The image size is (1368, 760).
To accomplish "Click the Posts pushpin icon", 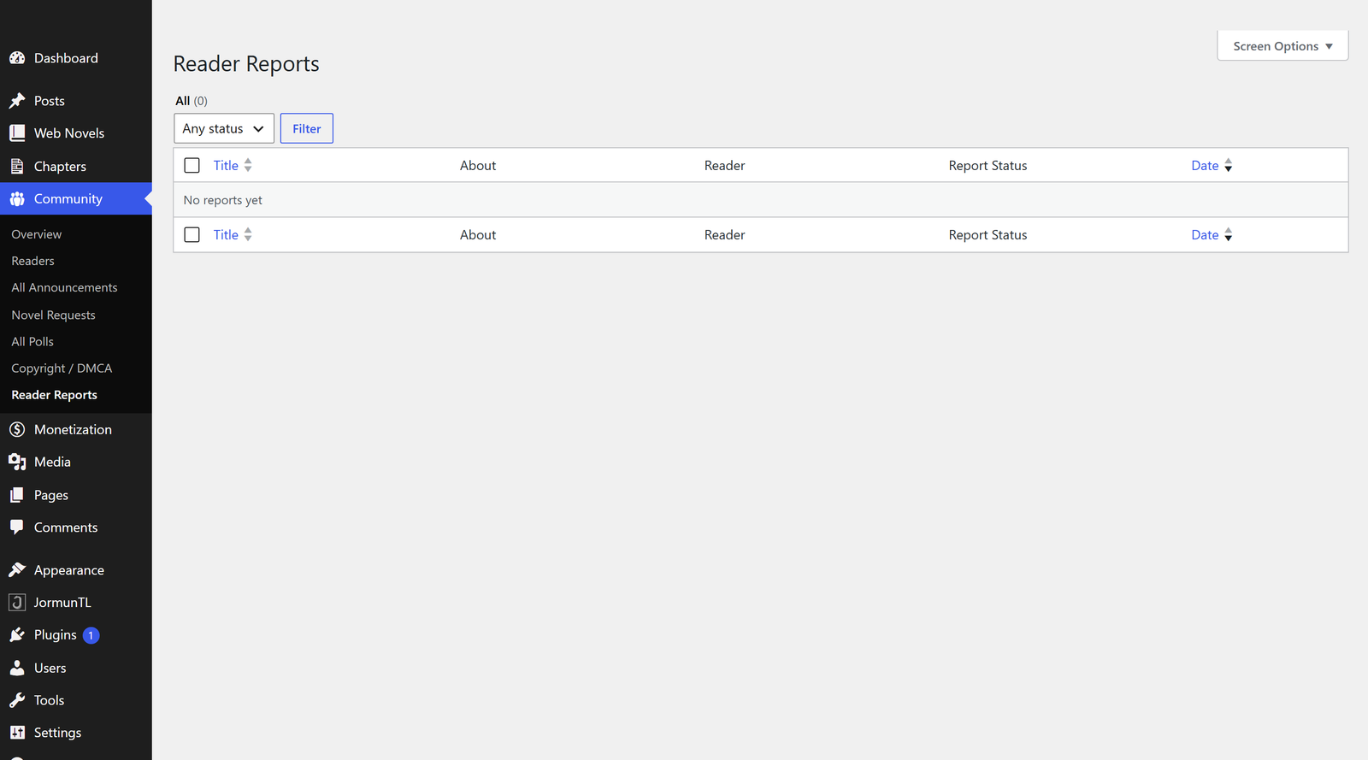I will pyautogui.click(x=17, y=101).
